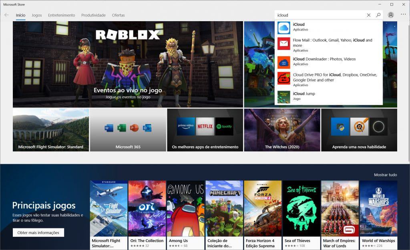410x250 pixels.
Task: Select the iCloud Downloader orange icon
Action: coord(284,63)
